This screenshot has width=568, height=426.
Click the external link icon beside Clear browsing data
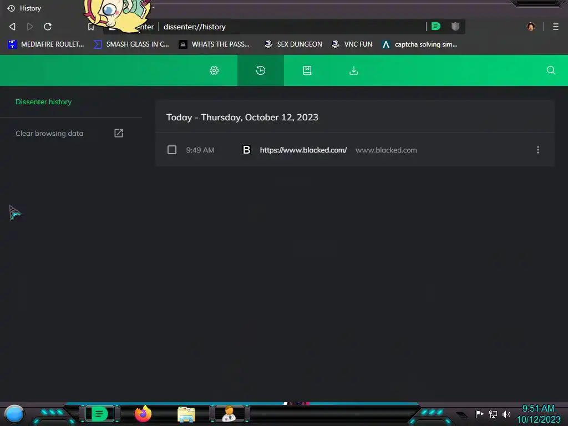click(119, 133)
